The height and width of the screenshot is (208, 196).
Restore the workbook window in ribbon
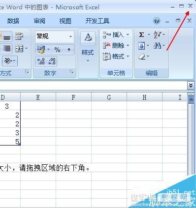coord(178,21)
